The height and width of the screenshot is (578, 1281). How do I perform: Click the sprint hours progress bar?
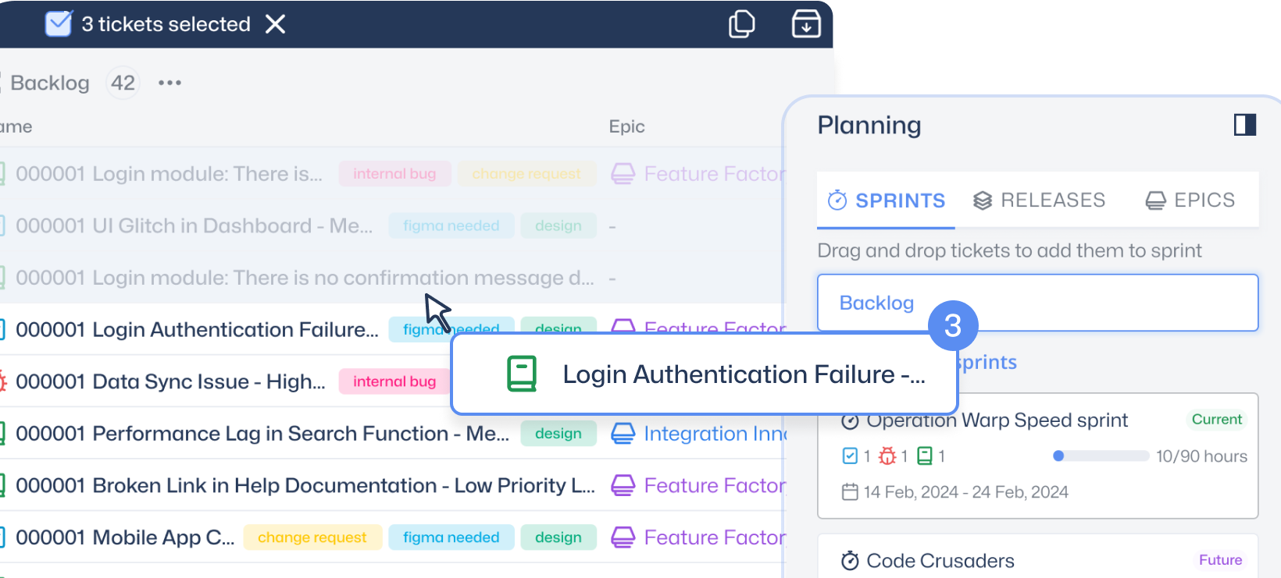click(1101, 456)
